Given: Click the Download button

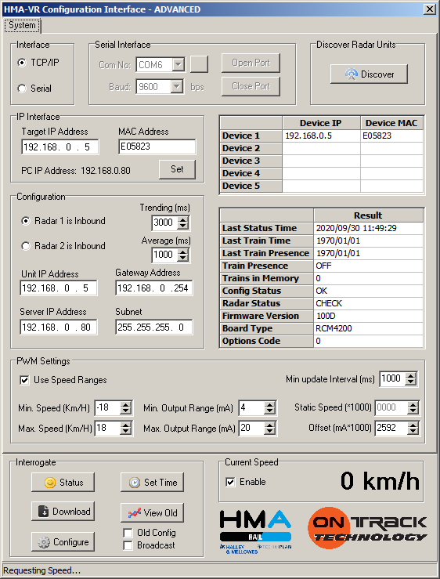Looking at the screenshot, I should (63, 511).
